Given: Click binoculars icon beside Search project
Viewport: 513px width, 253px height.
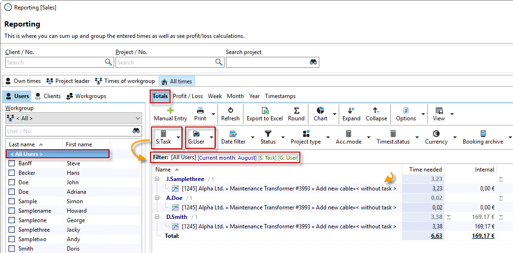Looking at the screenshot, I should point(313,63).
